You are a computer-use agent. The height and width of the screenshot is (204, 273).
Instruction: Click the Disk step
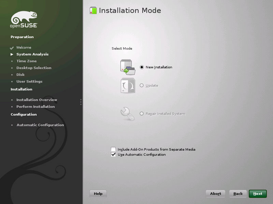coord(20,74)
